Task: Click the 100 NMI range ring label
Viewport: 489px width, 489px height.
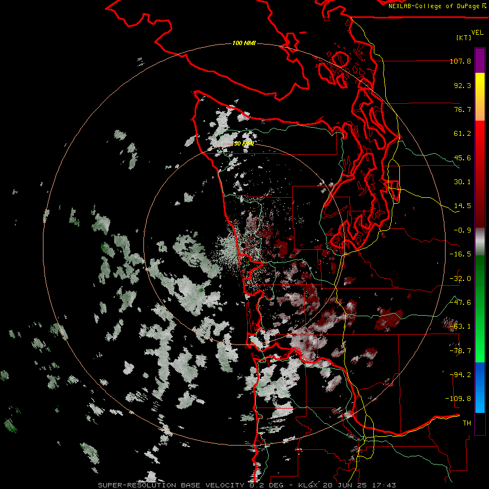Action: tap(244, 43)
